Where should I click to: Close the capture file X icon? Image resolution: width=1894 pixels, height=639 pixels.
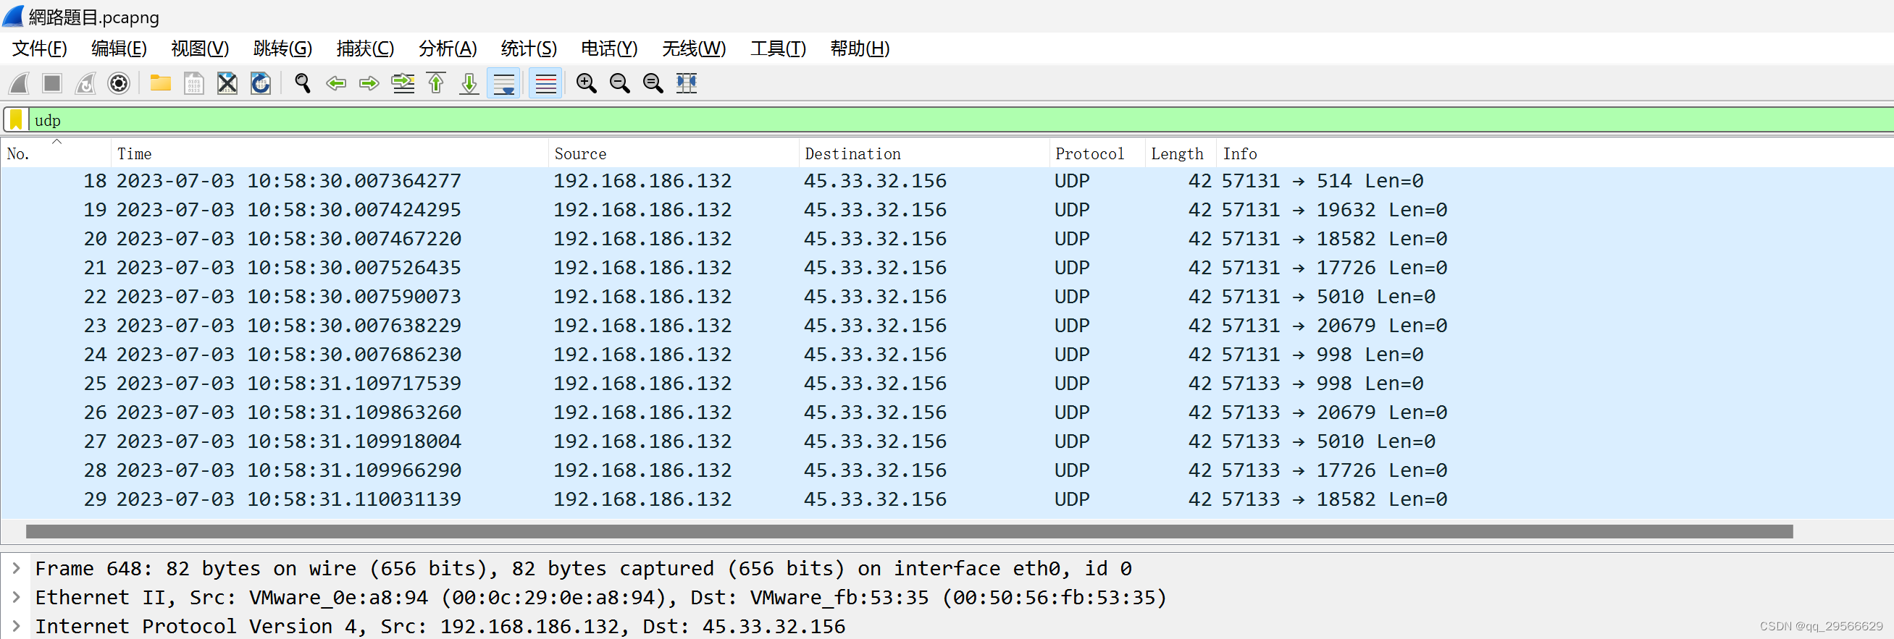coord(227,83)
